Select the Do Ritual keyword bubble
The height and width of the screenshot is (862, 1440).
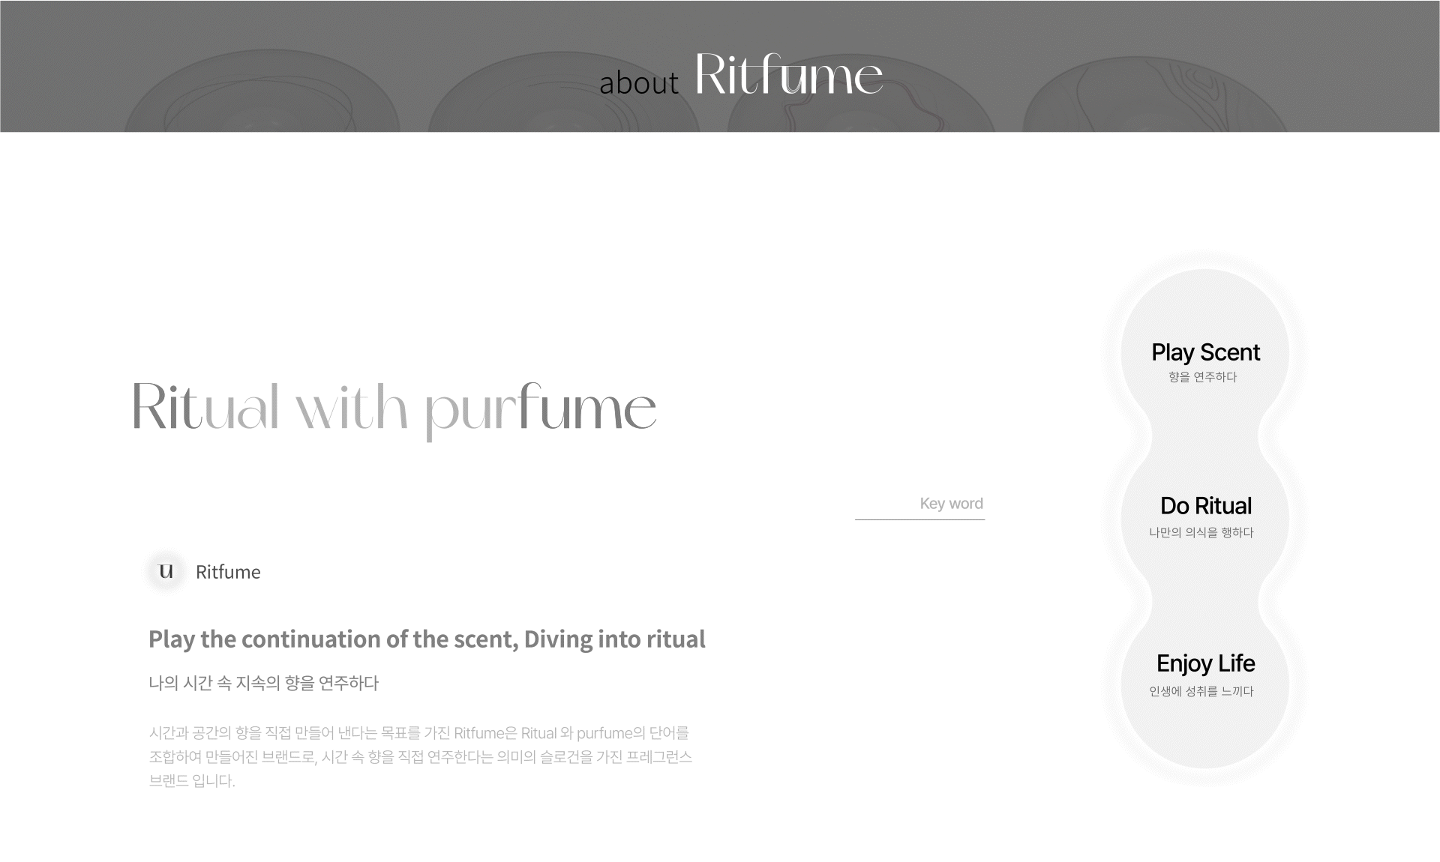pyautogui.click(x=1204, y=506)
